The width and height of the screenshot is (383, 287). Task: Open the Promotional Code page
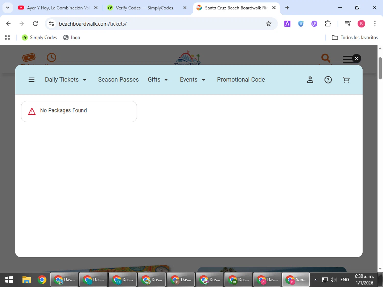click(x=241, y=80)
